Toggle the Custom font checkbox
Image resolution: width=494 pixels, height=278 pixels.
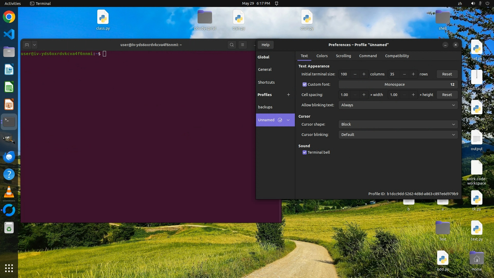click(x=305, y=84)
